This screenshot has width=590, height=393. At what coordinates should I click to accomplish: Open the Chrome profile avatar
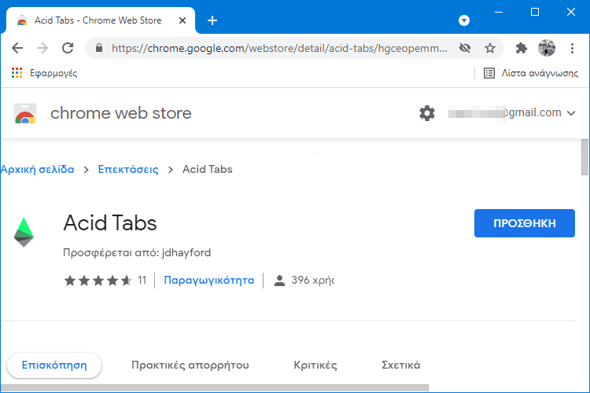[x=547, y=48]
